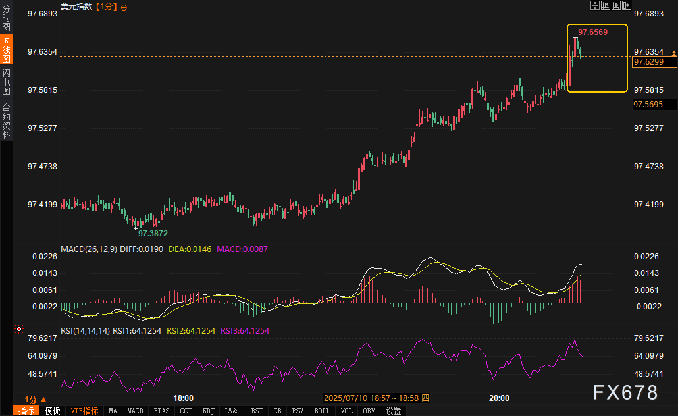Image resolution: width=678 pixels, height=416 pixels.
Task: Click the 97.6569 high price marker
Action: [592, 32]
